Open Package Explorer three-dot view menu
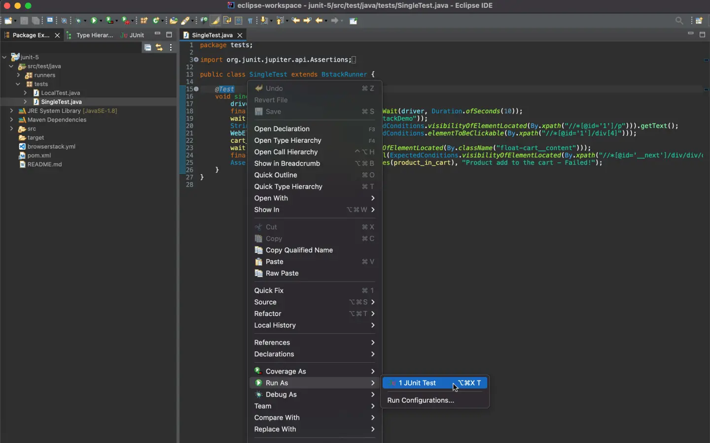This screenshot has height=443, width=710. (171, 47)
